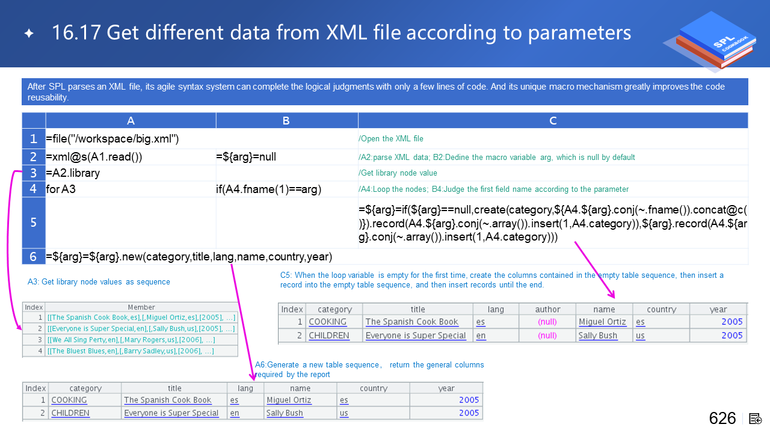
Task: Select row header 5 in the code grid
Action: pos(34,223)
